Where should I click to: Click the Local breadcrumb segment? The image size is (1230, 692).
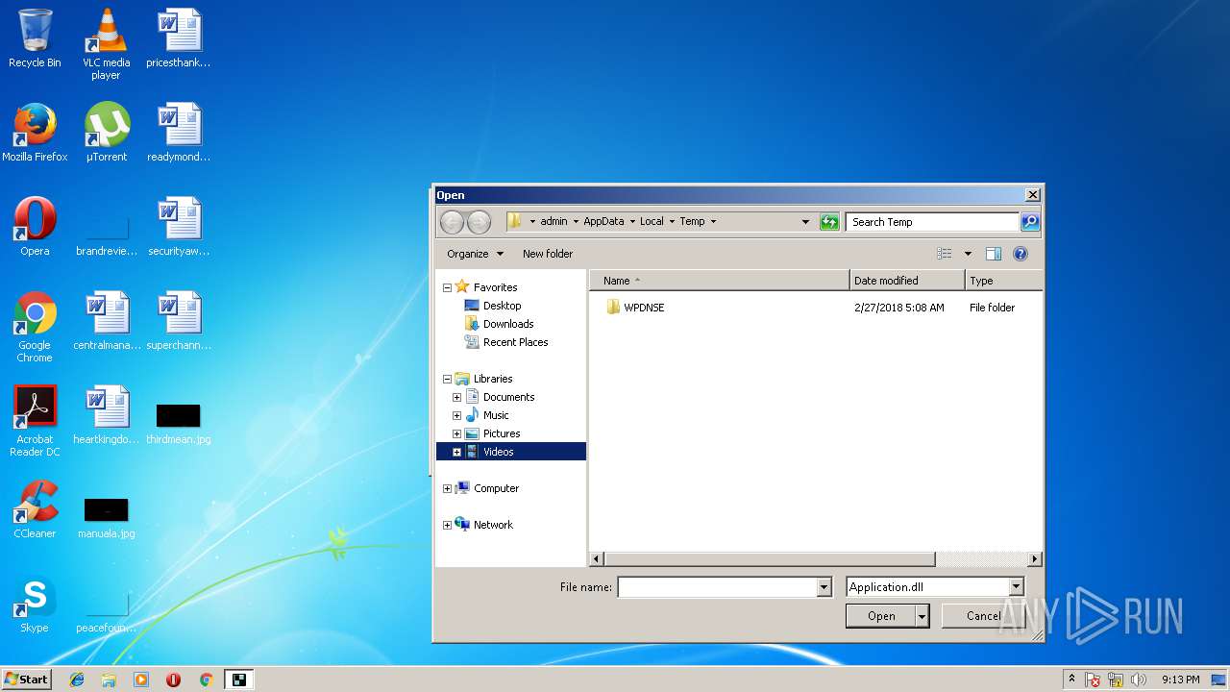[652, 221]
